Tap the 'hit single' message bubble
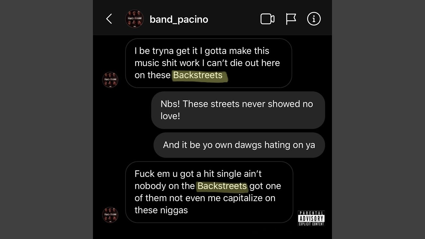Image resolution: width=425 pixels, height=239 pixels. click(209, 192)
